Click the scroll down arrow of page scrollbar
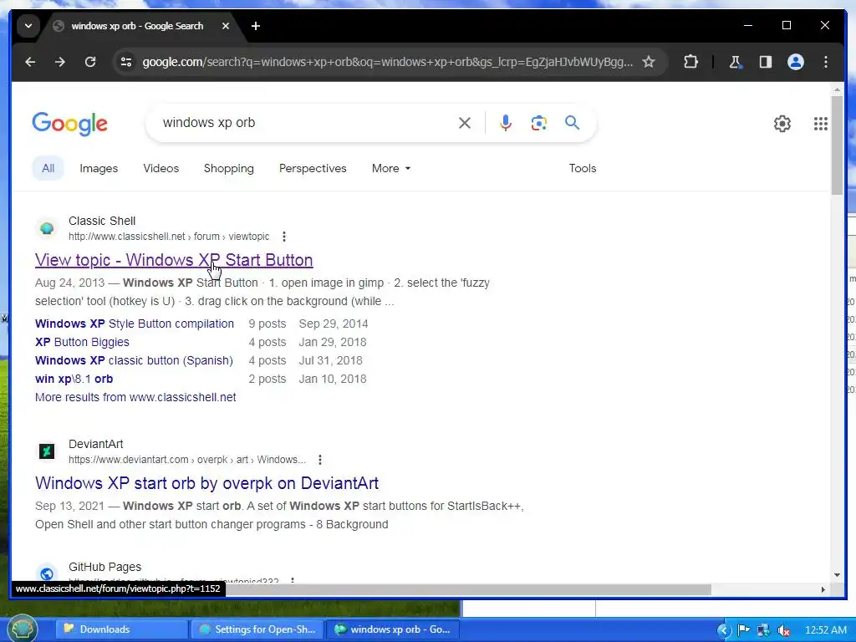Image resolution: width=856 pixels, height=642 pixels. tap(837, 575)
